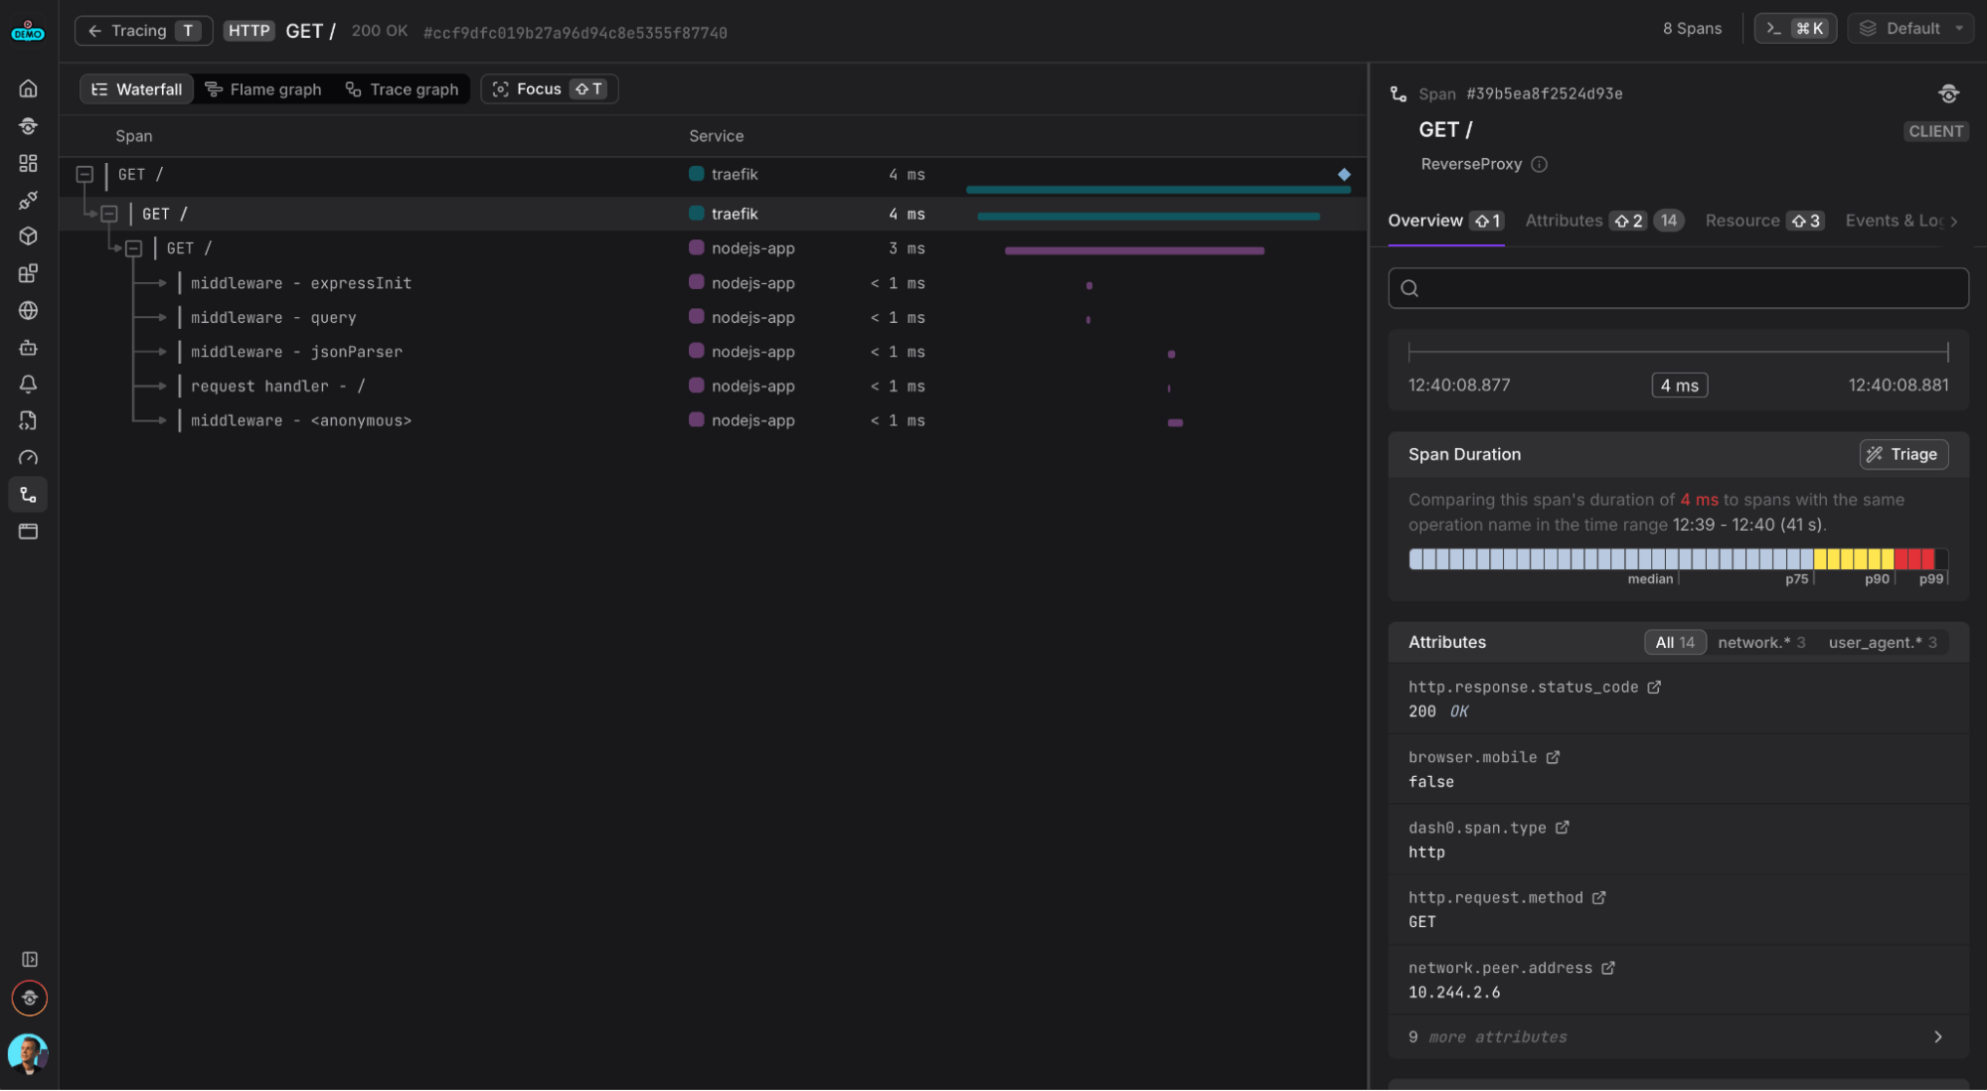Open the Overview tab

point(1445,221)
